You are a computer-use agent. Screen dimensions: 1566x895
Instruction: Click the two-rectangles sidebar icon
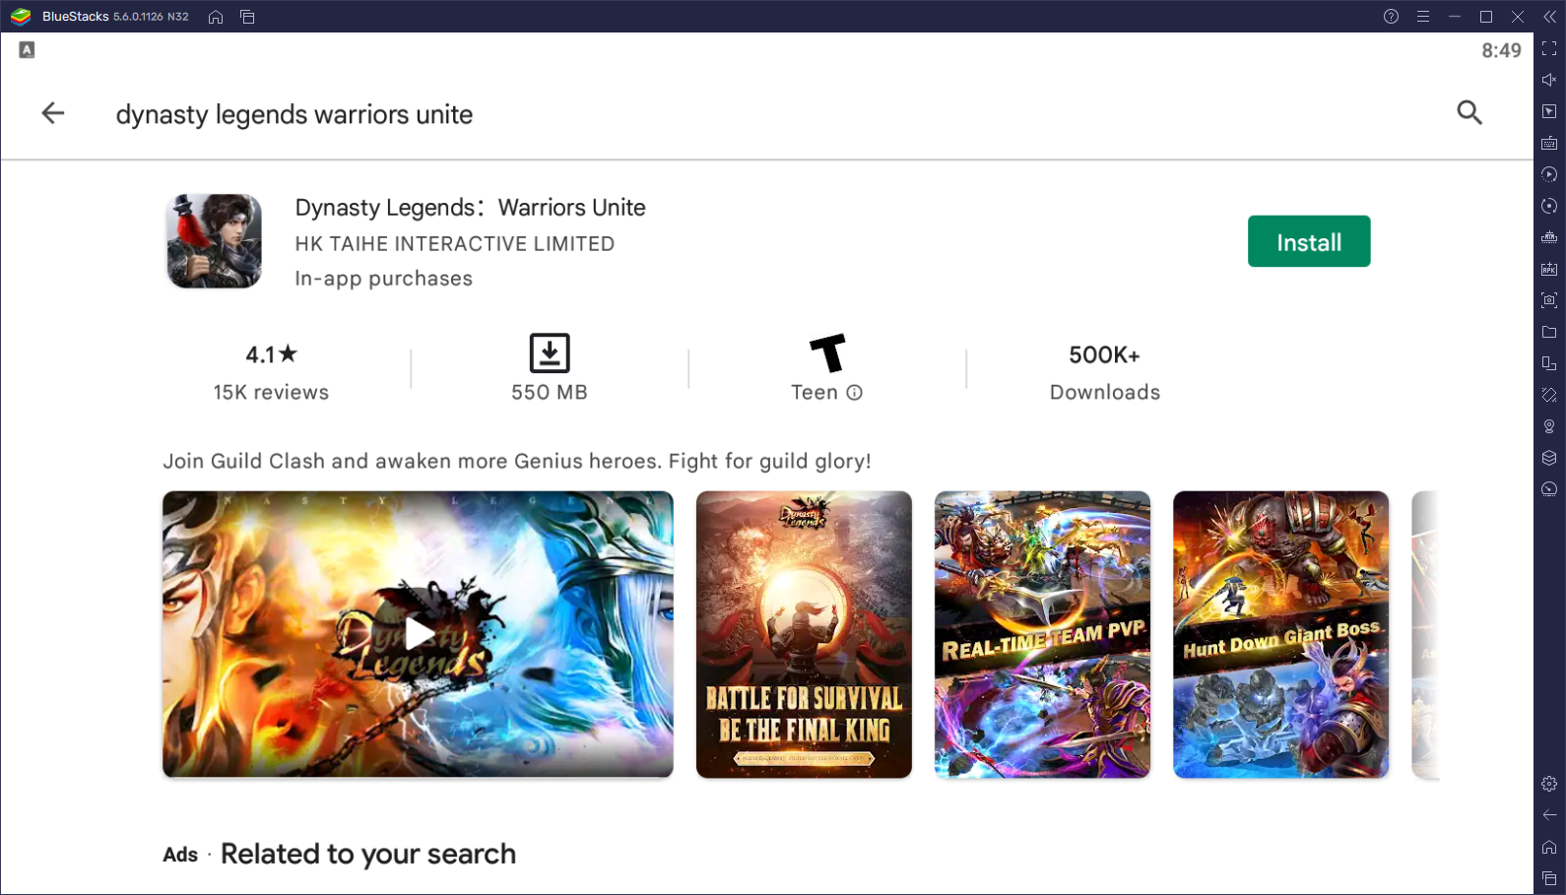tap(1549, 363)
